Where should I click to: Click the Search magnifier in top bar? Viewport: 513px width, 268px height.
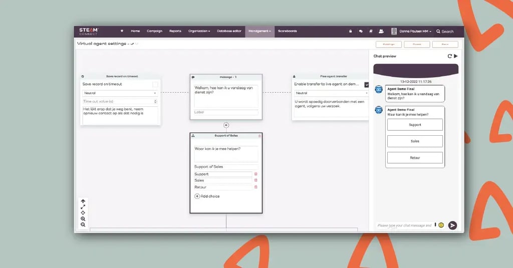tap(438, 32)
